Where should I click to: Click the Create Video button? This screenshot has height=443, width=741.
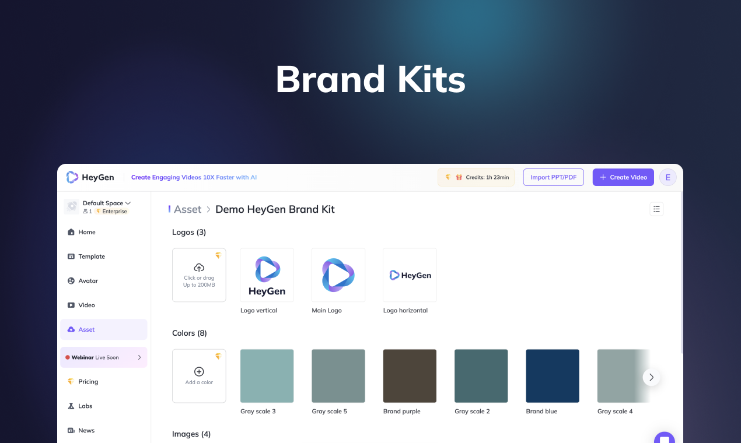click(623, 177)
